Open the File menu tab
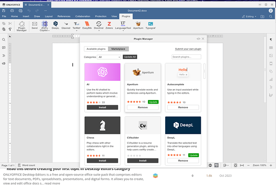276x188 pixels. coord(4,16)
